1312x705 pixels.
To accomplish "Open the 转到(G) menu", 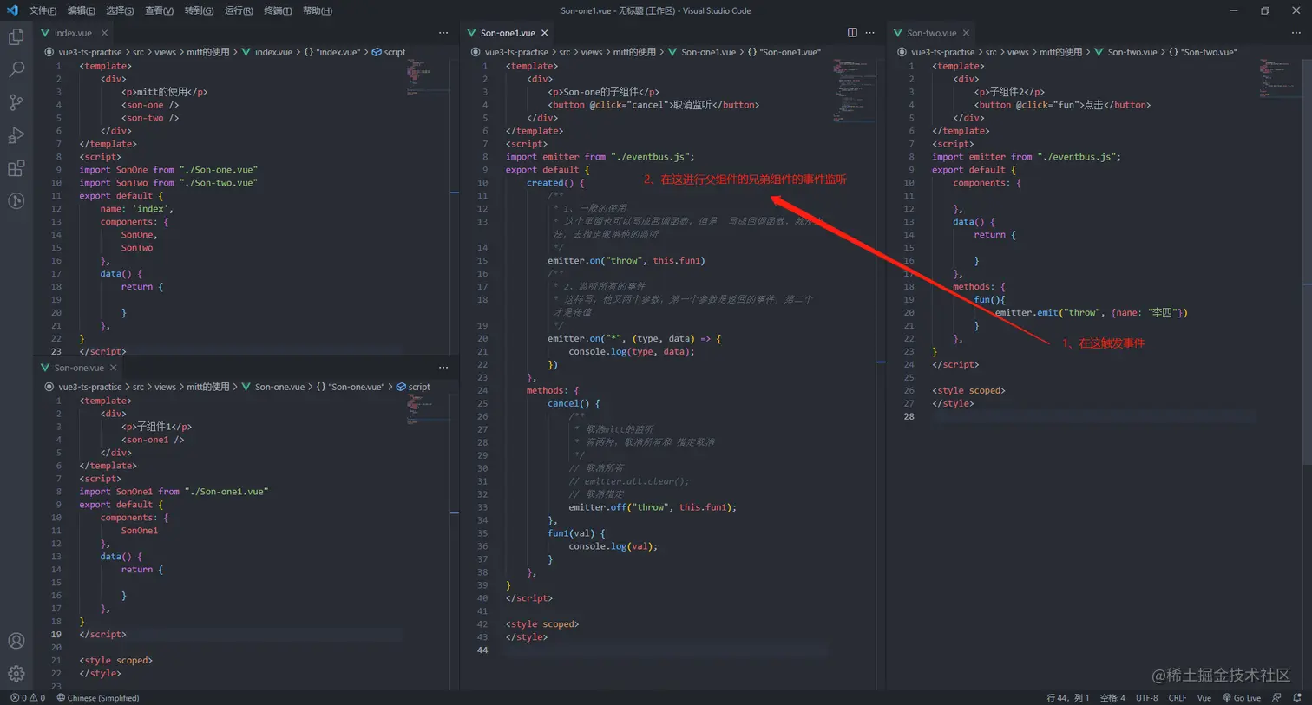I will [x=199, y=10].
